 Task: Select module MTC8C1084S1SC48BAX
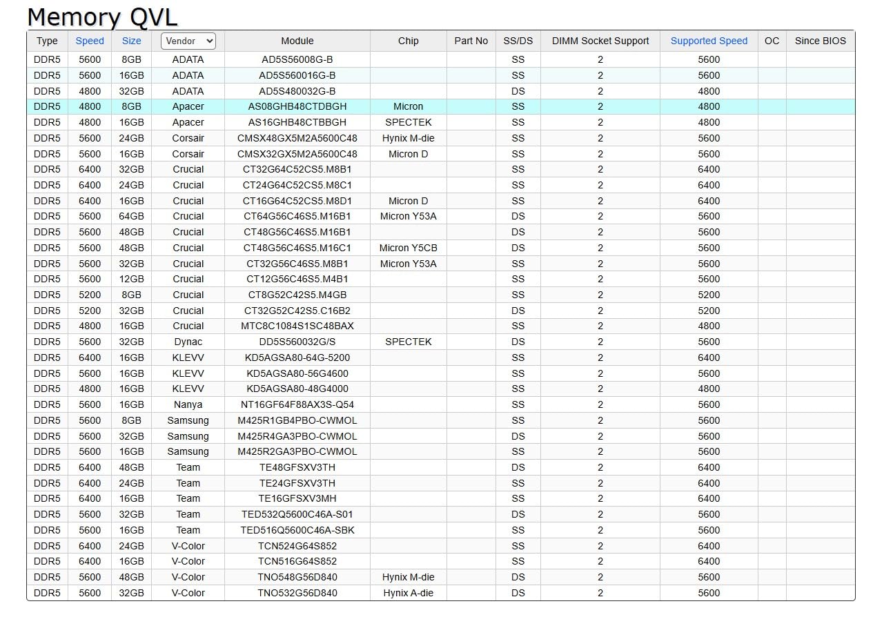click(x=297, y=326)
